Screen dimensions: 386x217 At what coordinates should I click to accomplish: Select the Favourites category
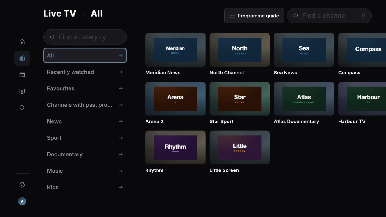pyautogui.click(x=85, y=88)
